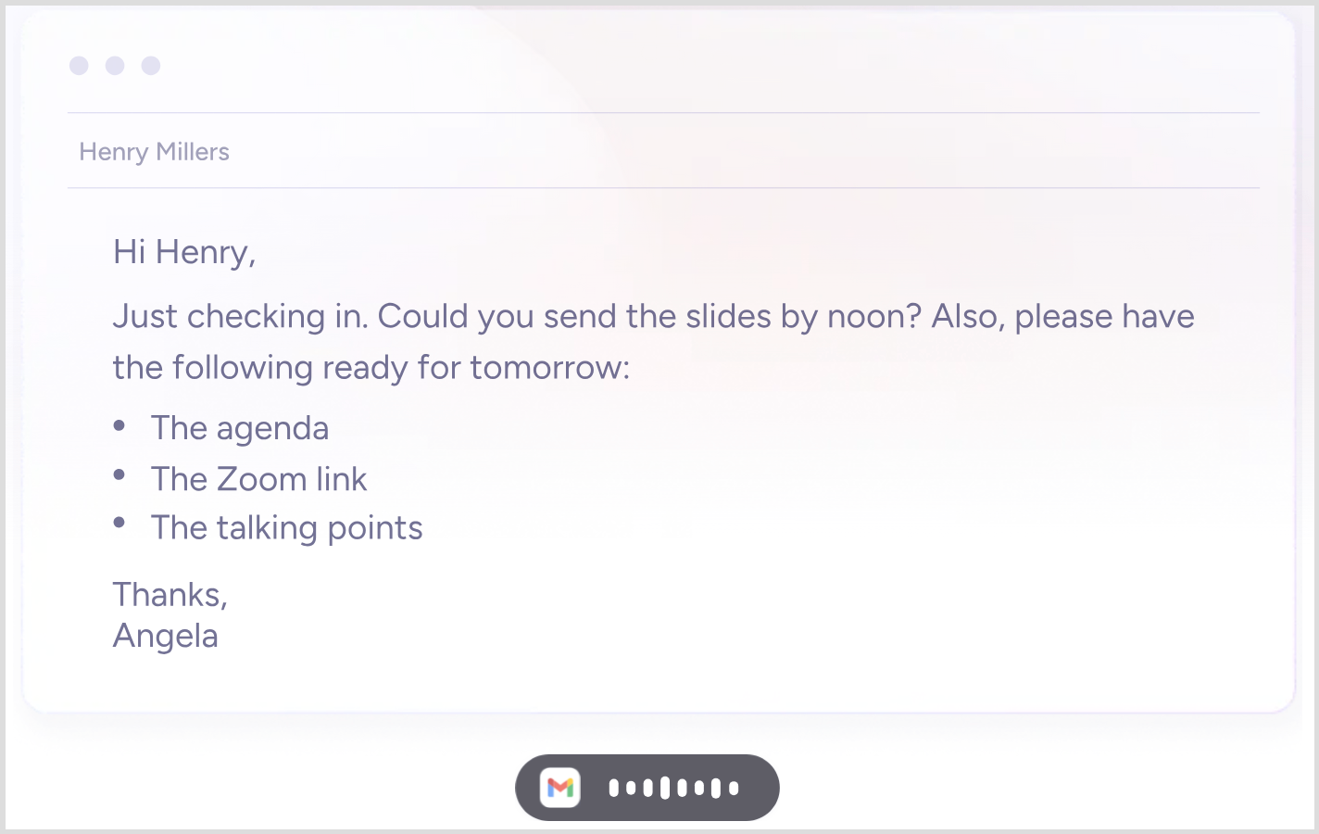Click the phrase 'Just checking in.'
The width and height of the screenshot is (1319, 834).
click(x=241, y=317)
